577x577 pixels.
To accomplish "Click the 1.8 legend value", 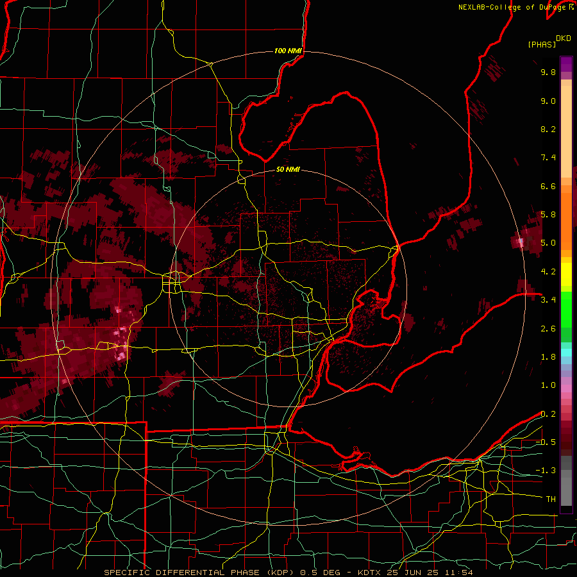I will coord(548,357).
